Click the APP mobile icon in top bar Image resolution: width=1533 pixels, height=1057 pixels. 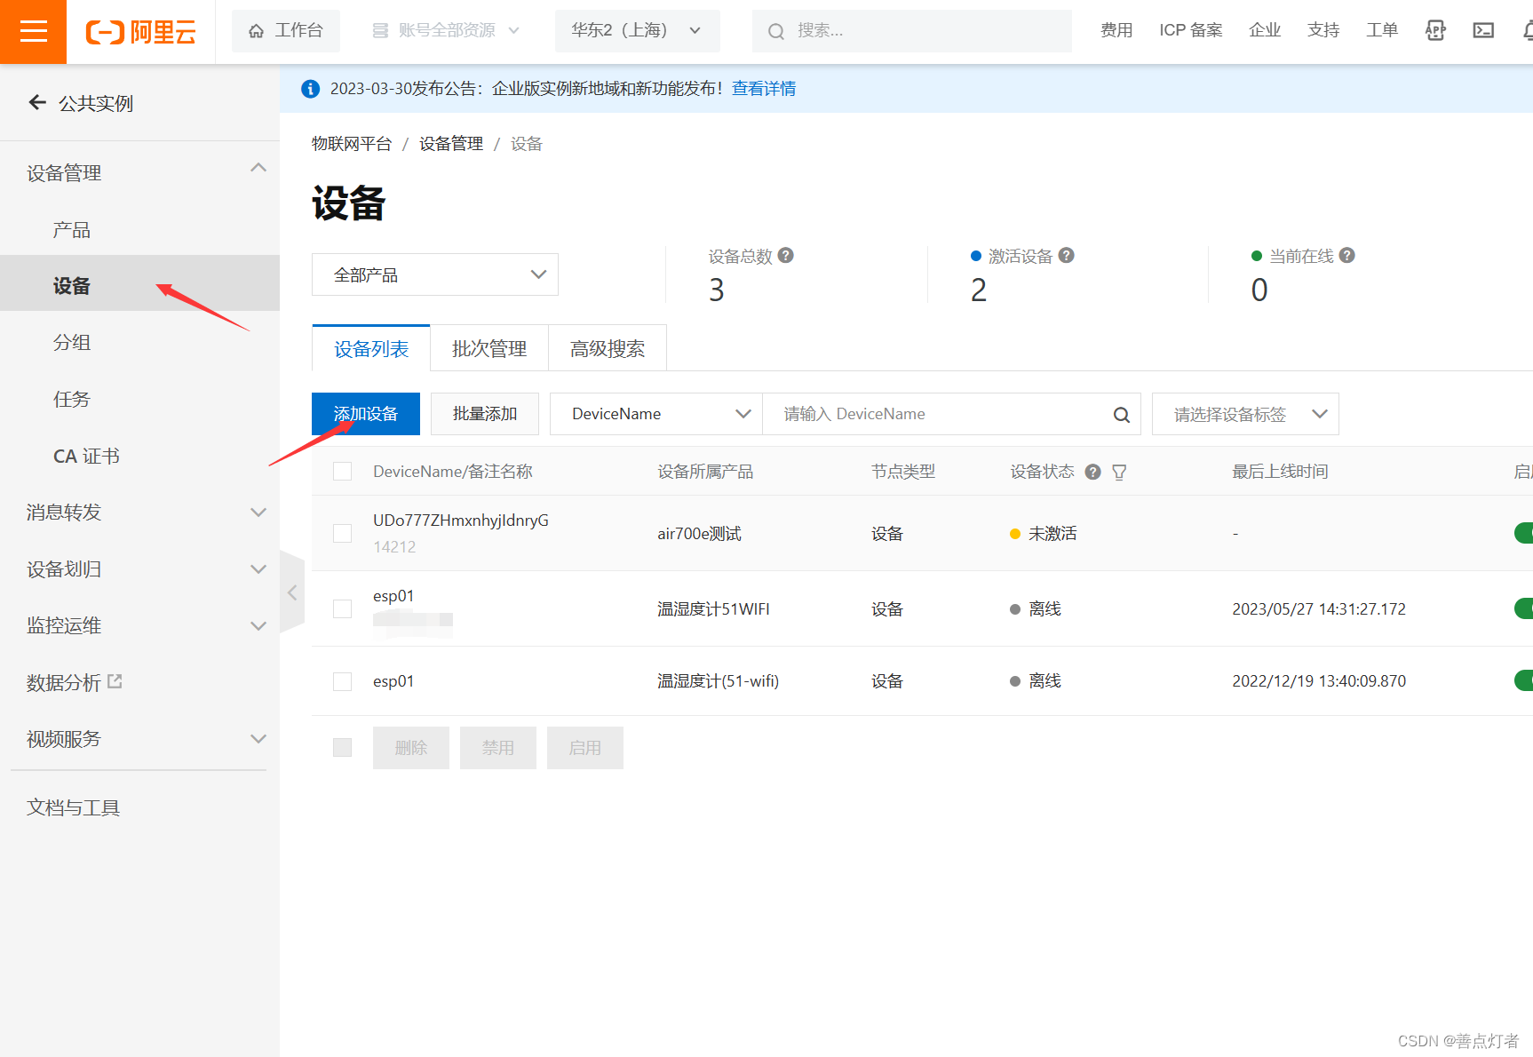(x=1435, y=30)
